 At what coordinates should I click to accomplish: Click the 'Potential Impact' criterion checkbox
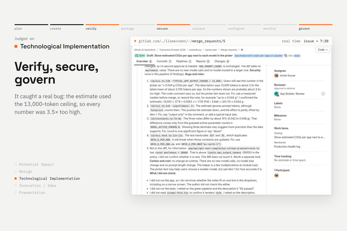click(15, 164)
